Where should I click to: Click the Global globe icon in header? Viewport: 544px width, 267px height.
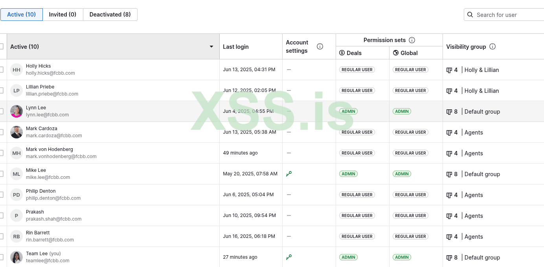[x=396, y=53]
